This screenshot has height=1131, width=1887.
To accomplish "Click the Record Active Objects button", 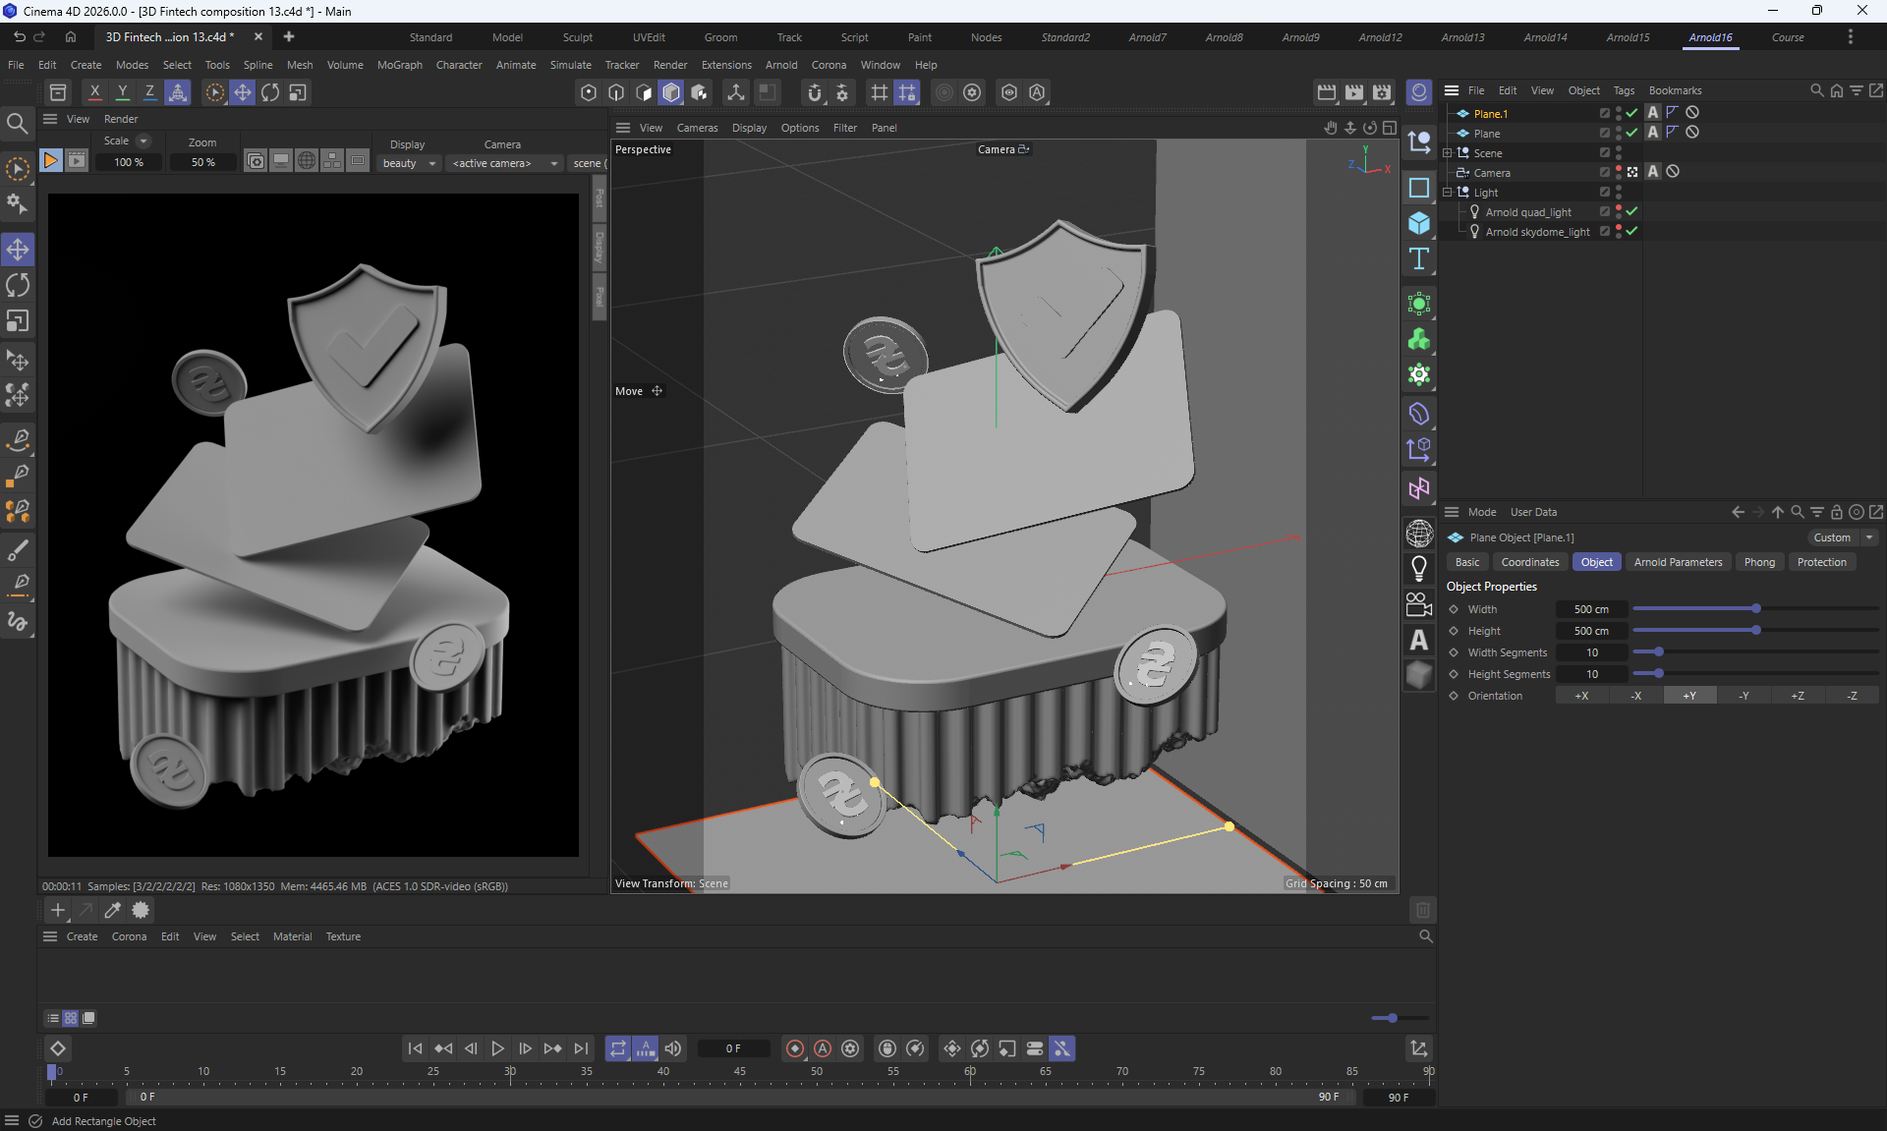I will (795, 1048).
